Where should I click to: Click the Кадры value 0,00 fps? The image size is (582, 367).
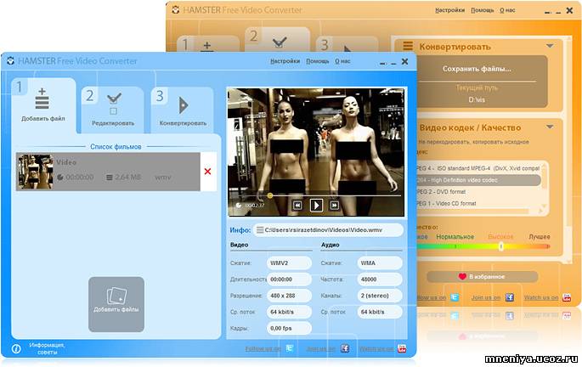(x=289, y=328)
